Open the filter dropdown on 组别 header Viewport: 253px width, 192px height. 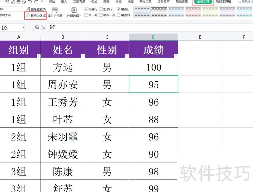point(39,56)
